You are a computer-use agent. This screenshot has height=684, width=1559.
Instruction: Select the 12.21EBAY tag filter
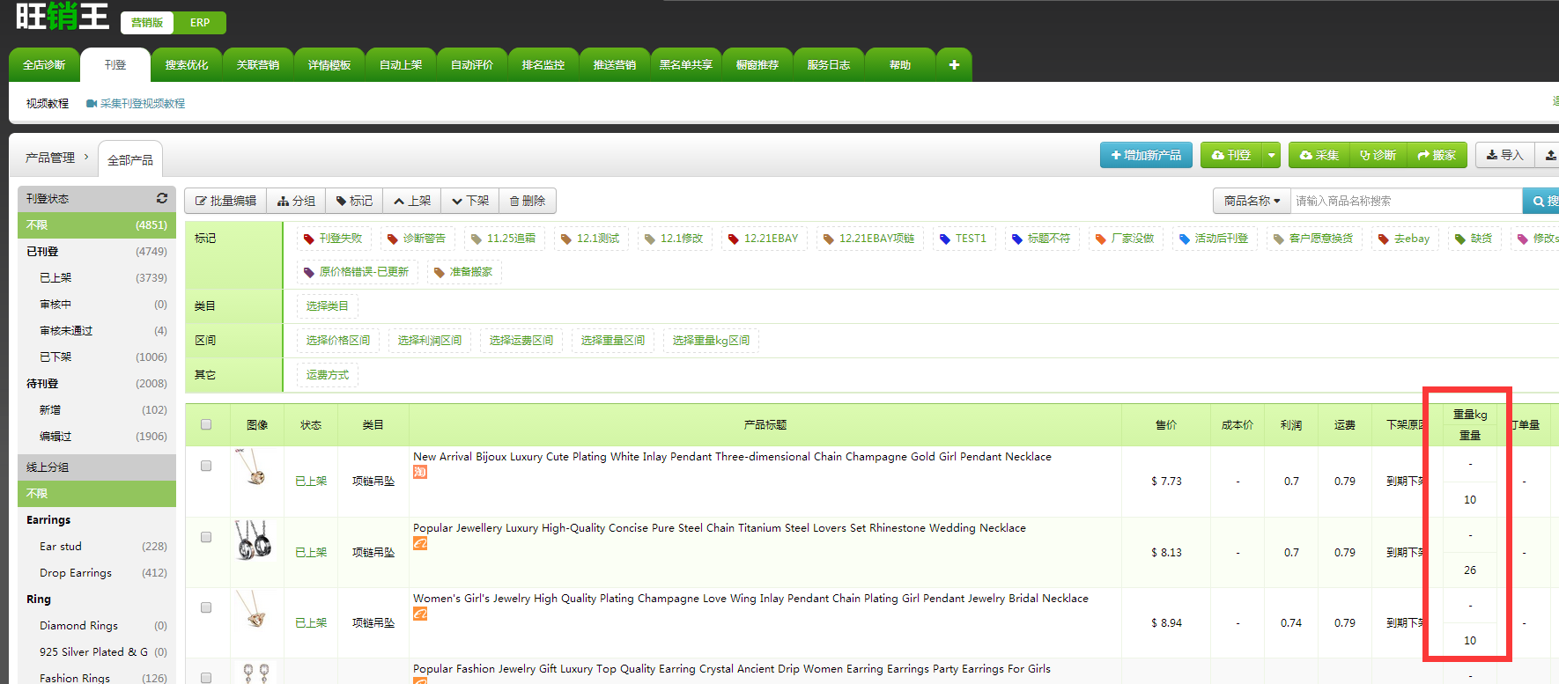coord(764,239)
